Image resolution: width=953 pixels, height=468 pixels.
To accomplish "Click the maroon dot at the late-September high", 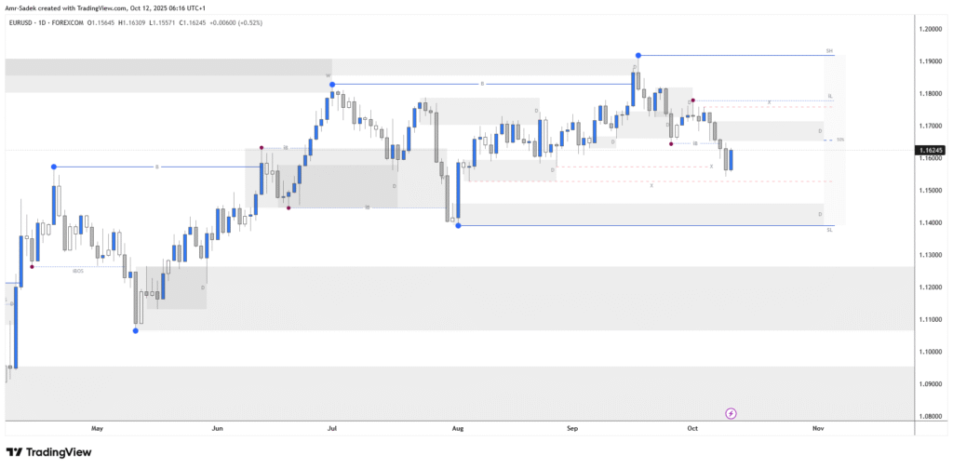I will (691, 100).
